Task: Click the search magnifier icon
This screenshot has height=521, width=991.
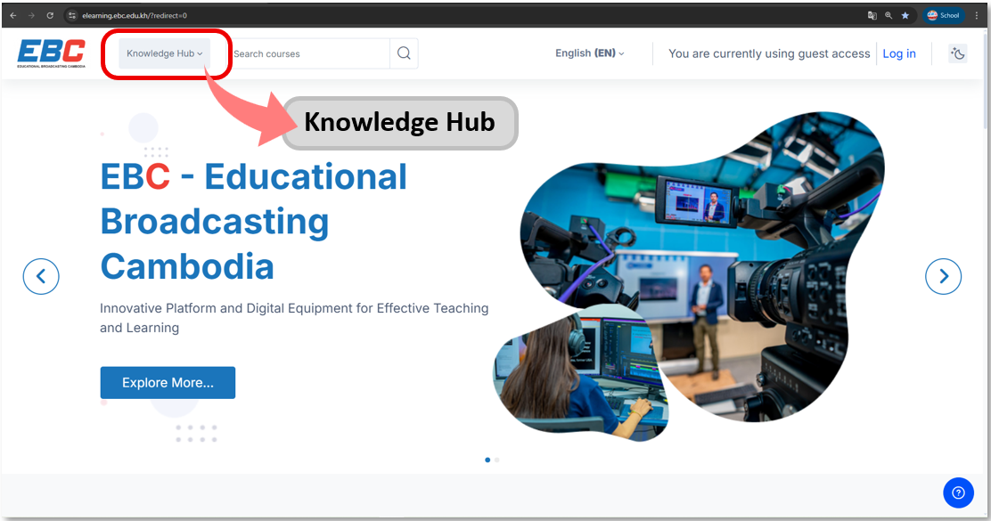Action: 404,53
